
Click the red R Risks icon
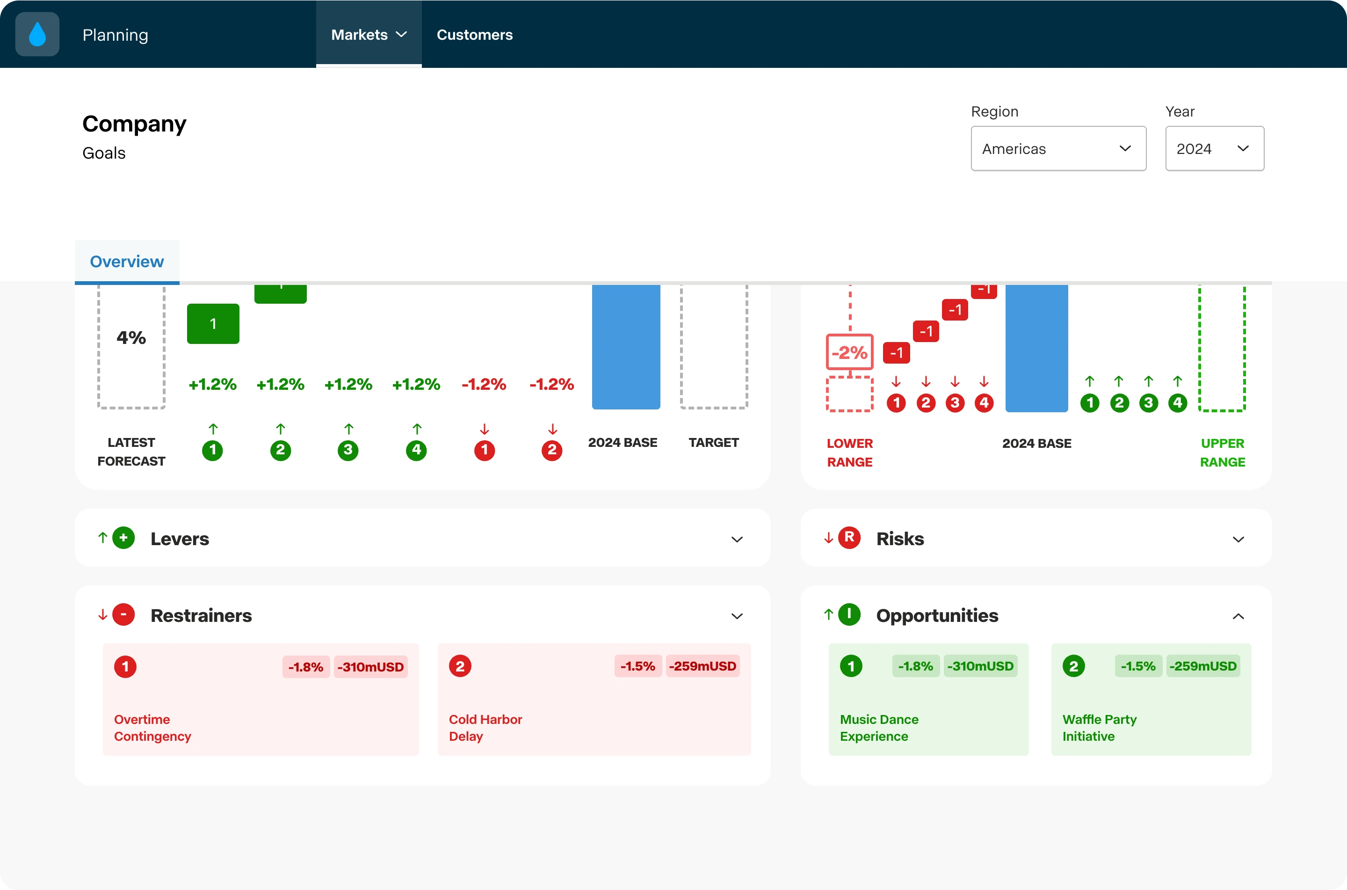[x=849, y=538]
